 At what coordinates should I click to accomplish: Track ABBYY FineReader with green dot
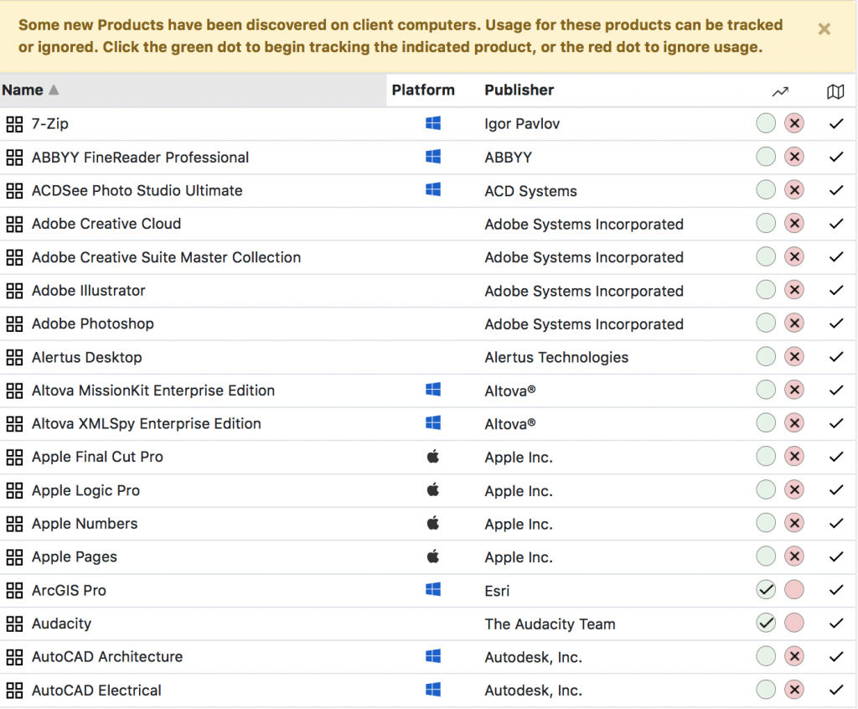(x=766, y=157)
